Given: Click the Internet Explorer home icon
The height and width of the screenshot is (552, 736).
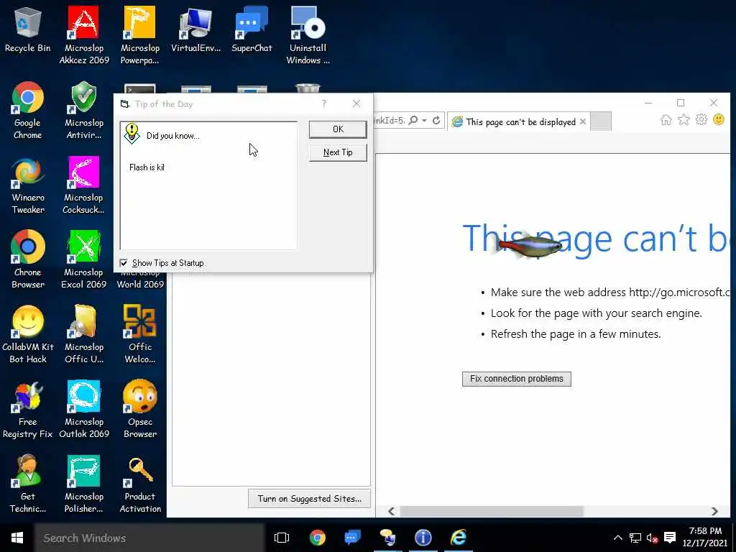Looking at the screenshot, I should (666, 120).
